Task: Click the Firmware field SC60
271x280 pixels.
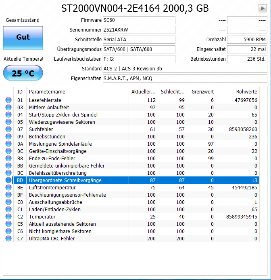Action: 139,20
